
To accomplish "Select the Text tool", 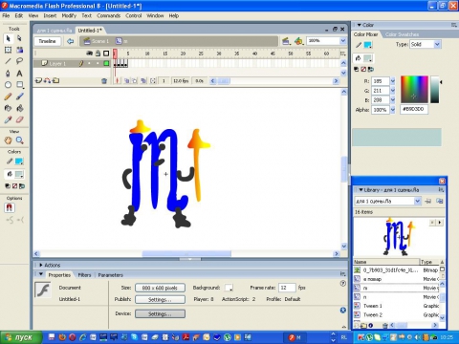I will pos(19,73).
